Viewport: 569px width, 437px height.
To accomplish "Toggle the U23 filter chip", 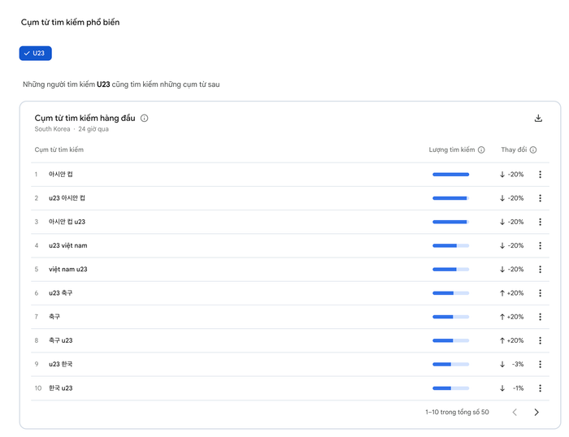I will [x=36, y=54].
